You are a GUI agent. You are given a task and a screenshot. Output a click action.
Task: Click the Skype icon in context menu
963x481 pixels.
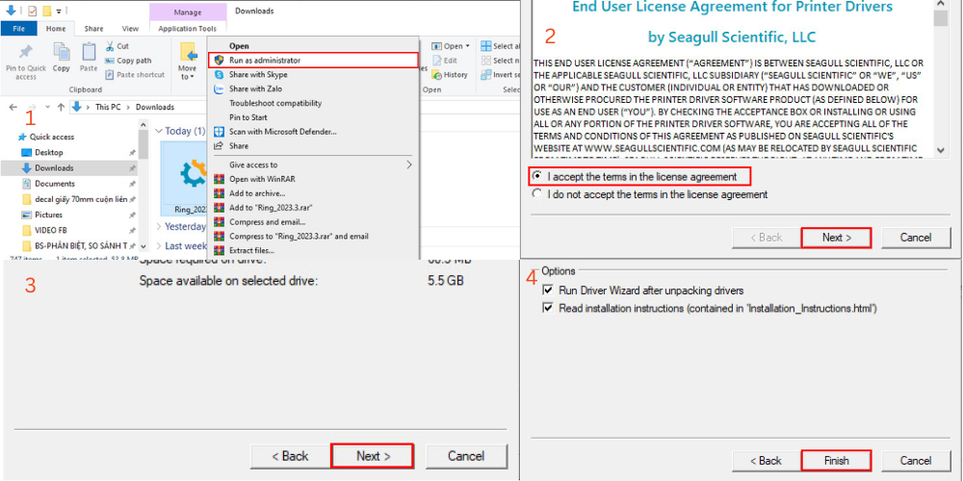(x=219, y=74)
